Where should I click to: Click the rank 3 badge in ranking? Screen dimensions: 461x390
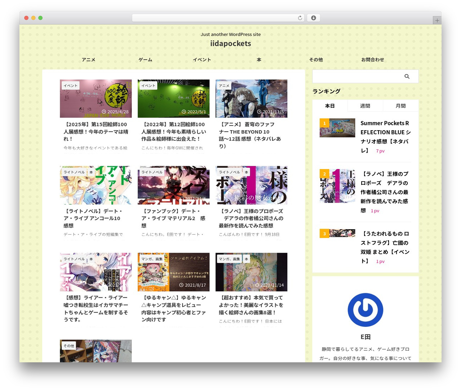point(324,233)
